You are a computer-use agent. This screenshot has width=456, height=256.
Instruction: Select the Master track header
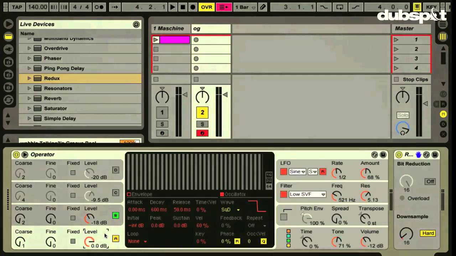[x=411, y=28]
